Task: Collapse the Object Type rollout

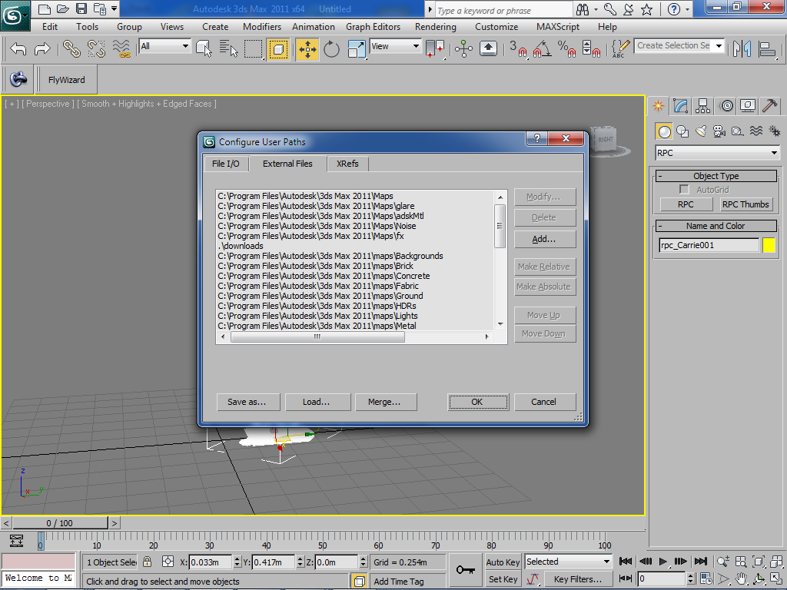Action: pos(716,176)
